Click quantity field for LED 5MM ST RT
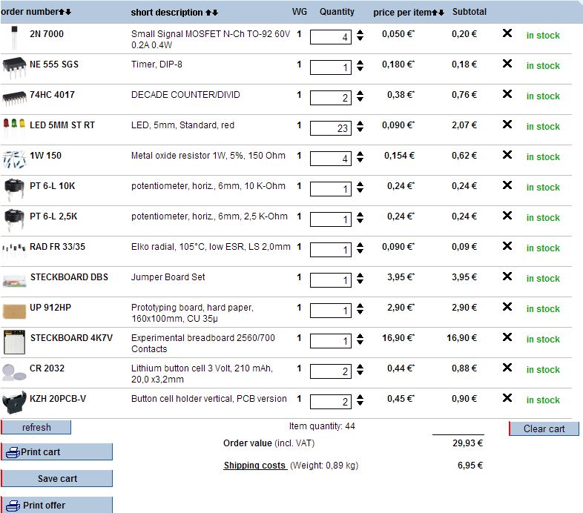 pos(330,128)
